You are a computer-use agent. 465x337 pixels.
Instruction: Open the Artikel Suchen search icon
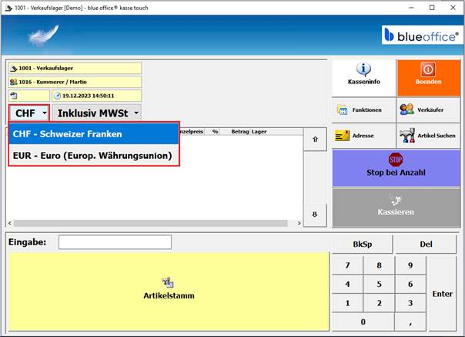coord(406,136)
